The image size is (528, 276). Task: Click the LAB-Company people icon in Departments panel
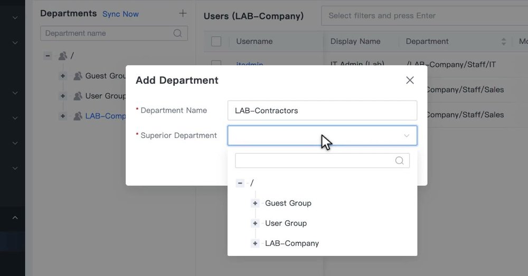[x=78, y=116]
